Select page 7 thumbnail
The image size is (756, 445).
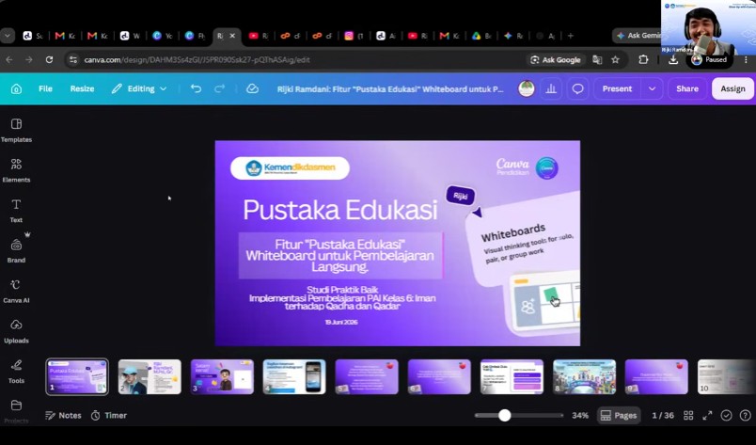512,376
